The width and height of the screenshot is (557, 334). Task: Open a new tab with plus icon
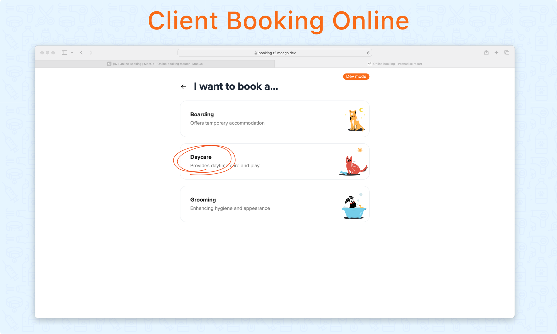[x=496, y=53]
